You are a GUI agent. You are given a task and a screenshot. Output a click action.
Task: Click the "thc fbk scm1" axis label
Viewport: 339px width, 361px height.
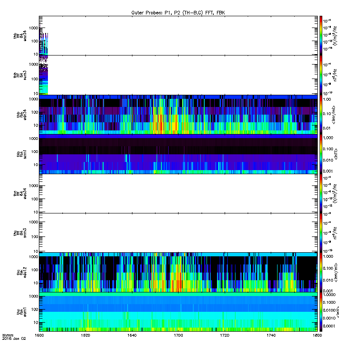[x=21, y=312]
